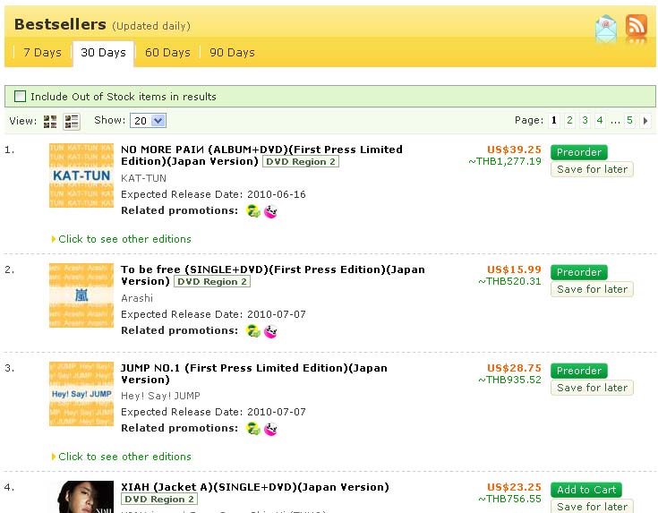Click the Bestsellers heading
Screen dimensions: 658x513
click(60, 24)
